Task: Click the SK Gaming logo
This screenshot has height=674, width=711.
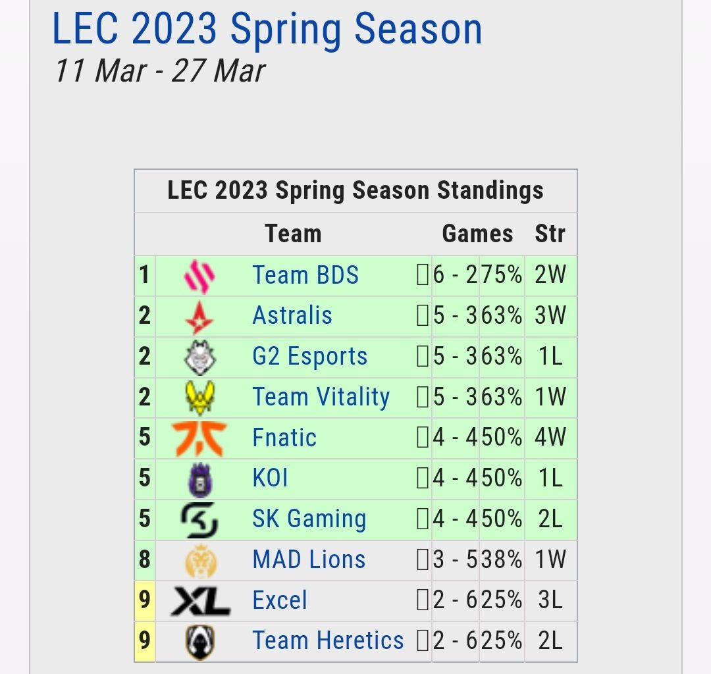Action: [x=199, y=519]
